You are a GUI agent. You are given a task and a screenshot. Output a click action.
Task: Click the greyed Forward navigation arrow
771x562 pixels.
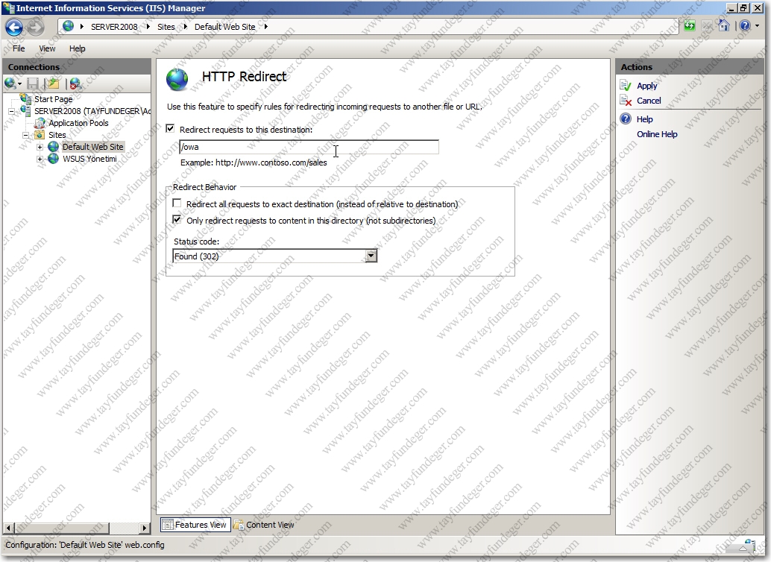35,27
